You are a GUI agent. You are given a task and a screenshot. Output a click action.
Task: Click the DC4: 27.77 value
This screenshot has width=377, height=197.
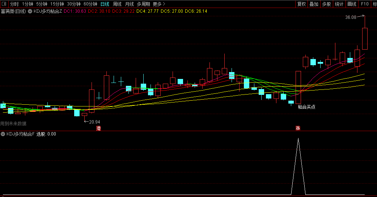click(147, 11)
